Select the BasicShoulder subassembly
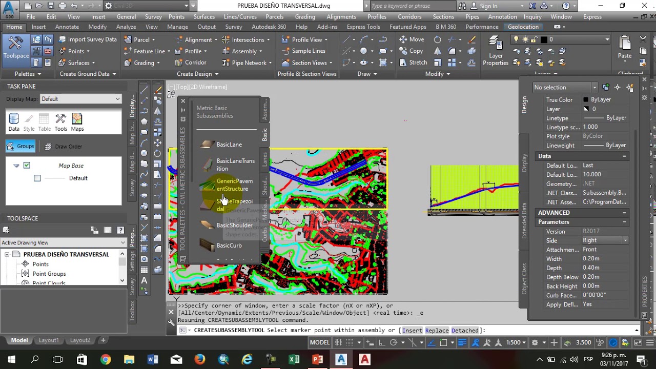The width and height of the screenshot is (656, 369). point(227,225)
